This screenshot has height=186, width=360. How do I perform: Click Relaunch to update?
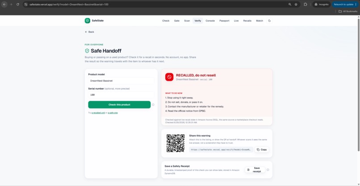345,4
